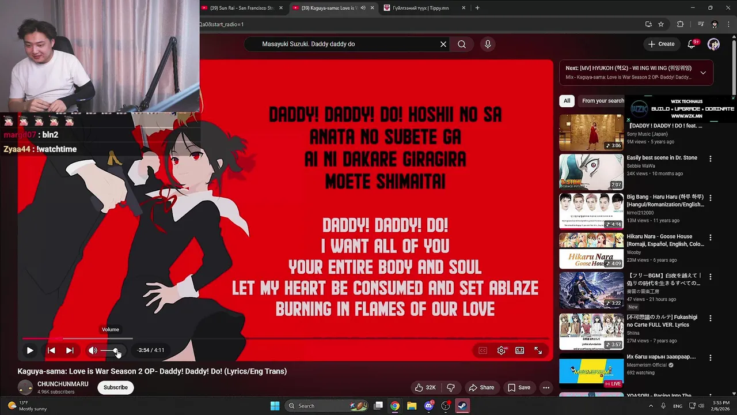Toggle closed captions in the player
737x415 pixels.
[x=483, y=350]
